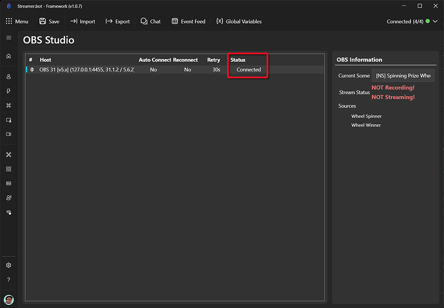Image resolution: width=444 pixels, height=308 pixels.
Task: Click the Streamer.bot logo in title bar
Action: (x=9, y=6)
